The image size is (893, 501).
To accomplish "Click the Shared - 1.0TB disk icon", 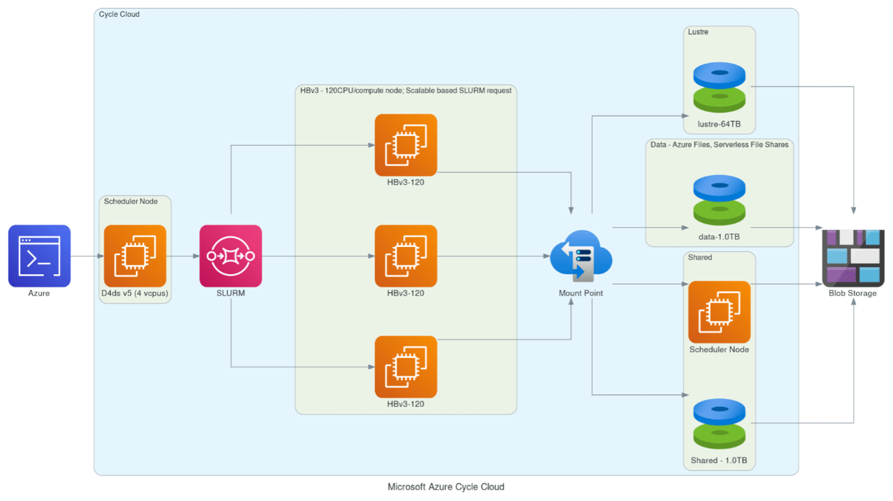I will (719, 423).
